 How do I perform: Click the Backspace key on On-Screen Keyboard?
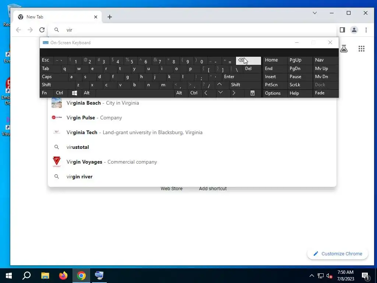(x=249, y=61)
